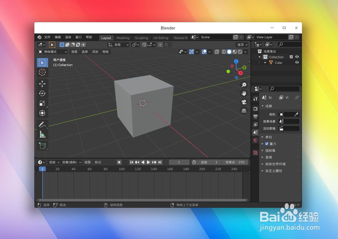
Task: Click the Blender logo menu icon
Action: pyautogui.click(x=39, y=37)
